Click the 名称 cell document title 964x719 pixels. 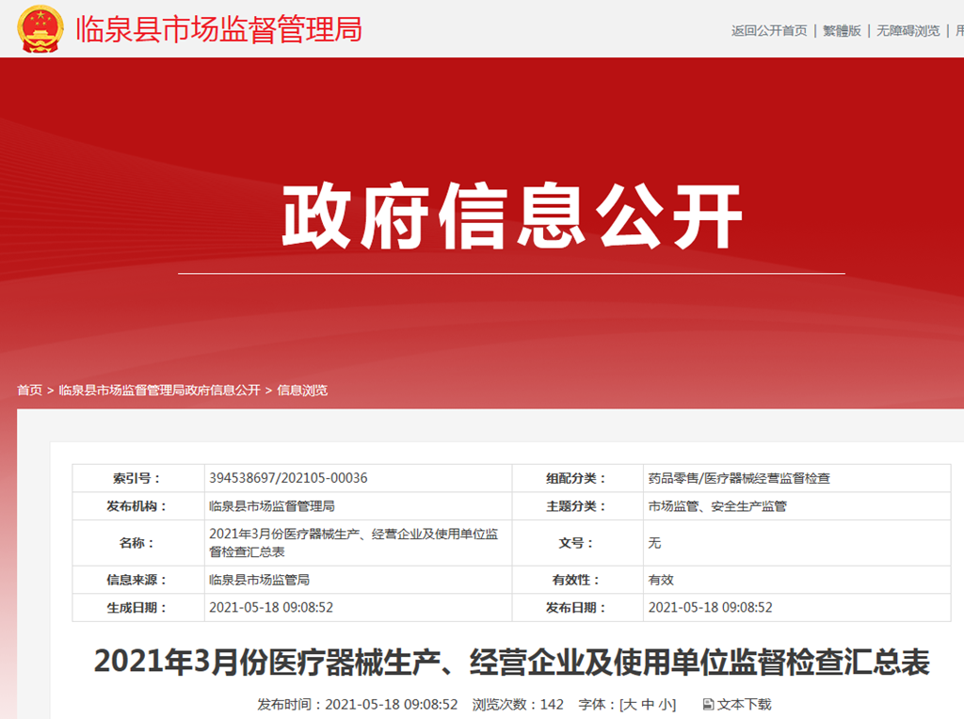click(354, 543)
